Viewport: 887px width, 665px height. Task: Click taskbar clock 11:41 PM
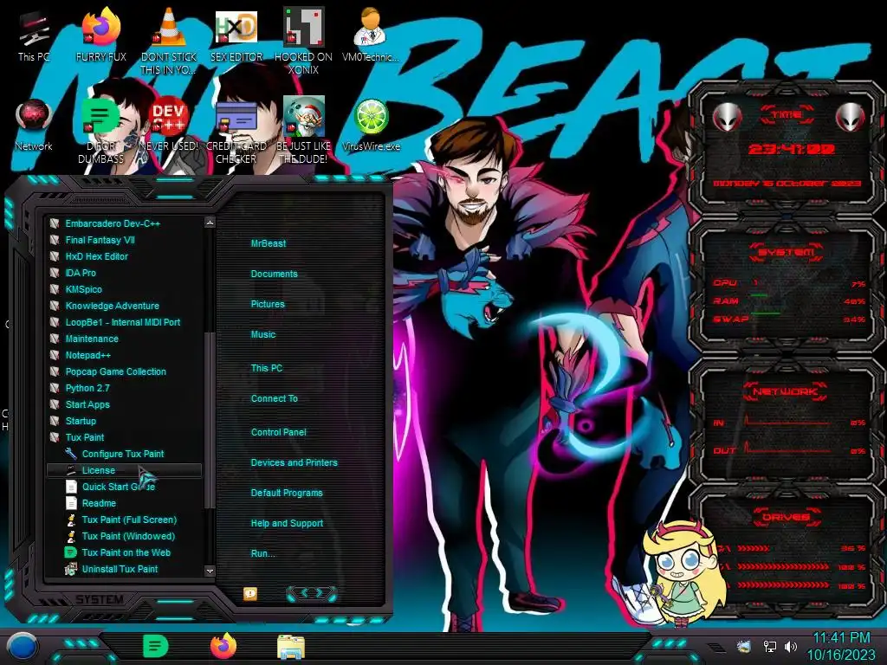click(x=840, y=638)
